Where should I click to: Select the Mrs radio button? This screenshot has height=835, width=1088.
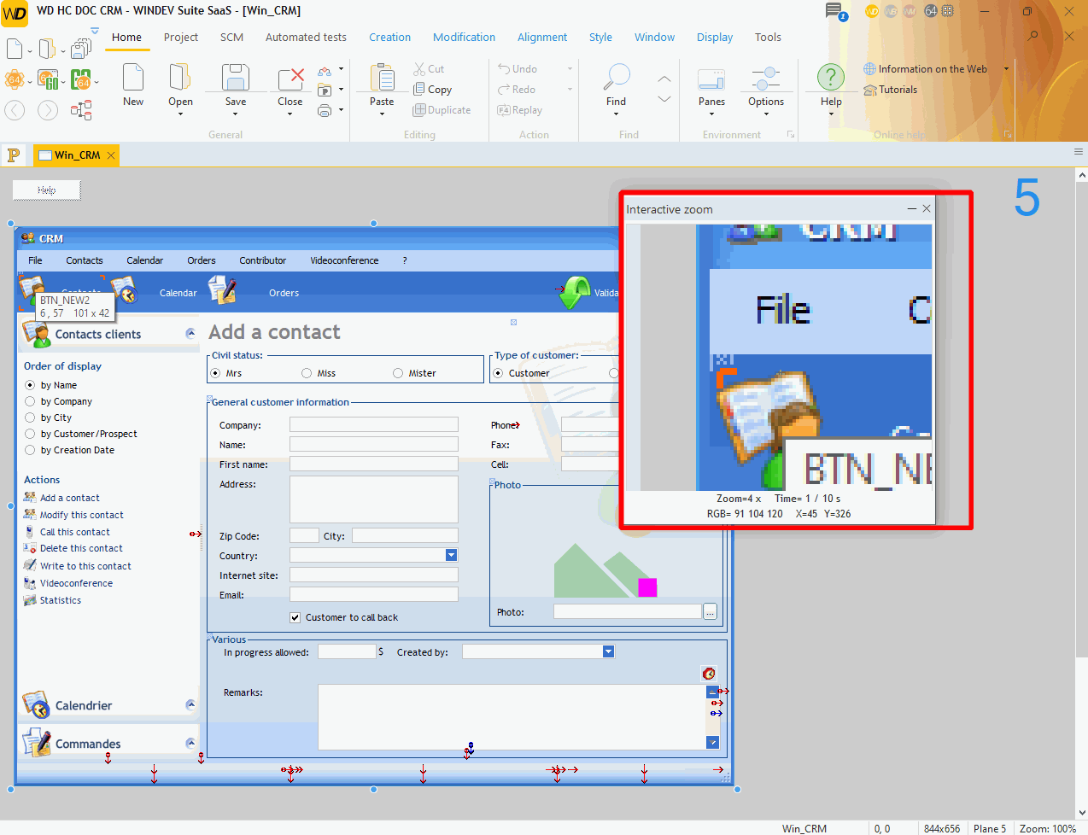(x=215, y=373)
